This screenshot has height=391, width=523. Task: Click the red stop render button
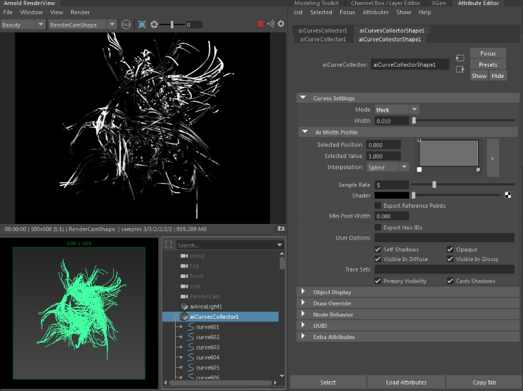tap(261, 25)
